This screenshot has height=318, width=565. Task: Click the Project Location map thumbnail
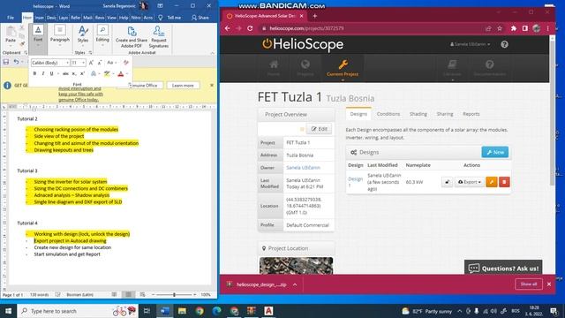(296, 266)
